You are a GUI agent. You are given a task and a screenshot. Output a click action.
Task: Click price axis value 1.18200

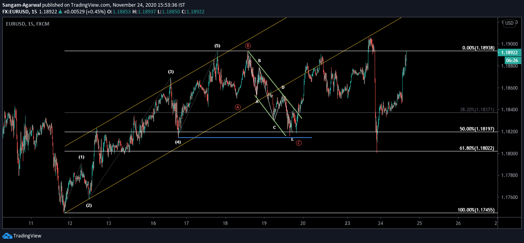(509, 131)
